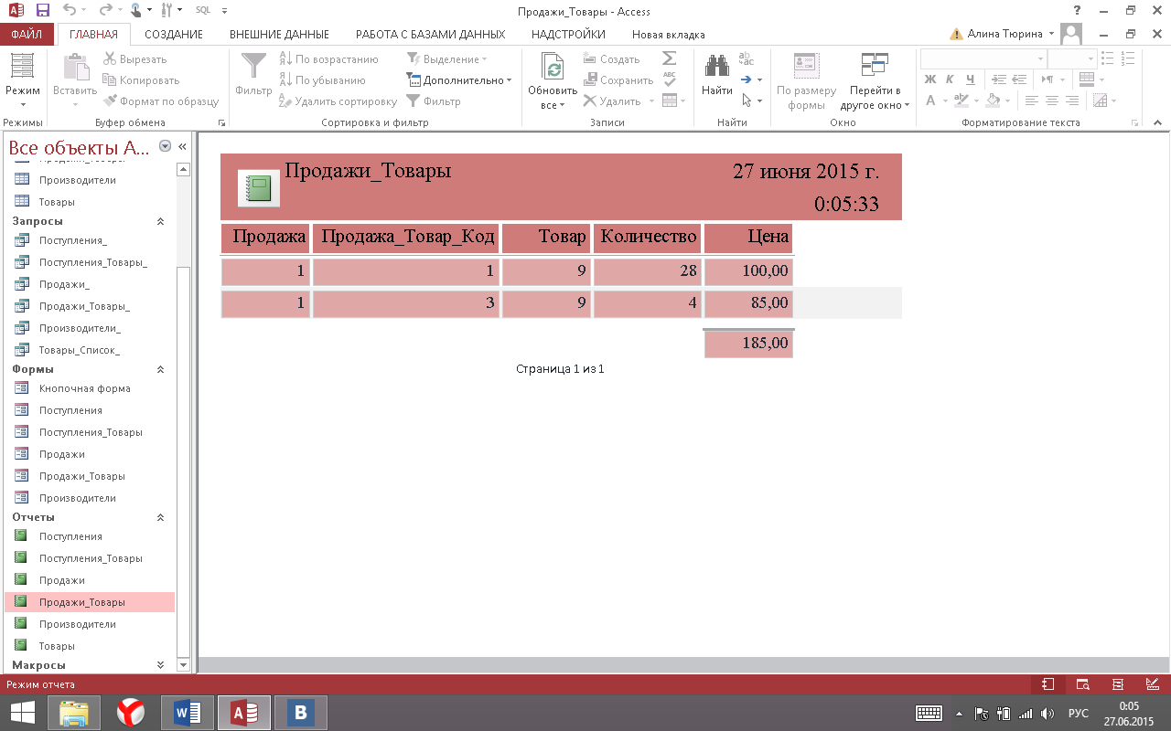Align text center
The width and height of the screenshot is (1171, 731).
(1052, 101)
